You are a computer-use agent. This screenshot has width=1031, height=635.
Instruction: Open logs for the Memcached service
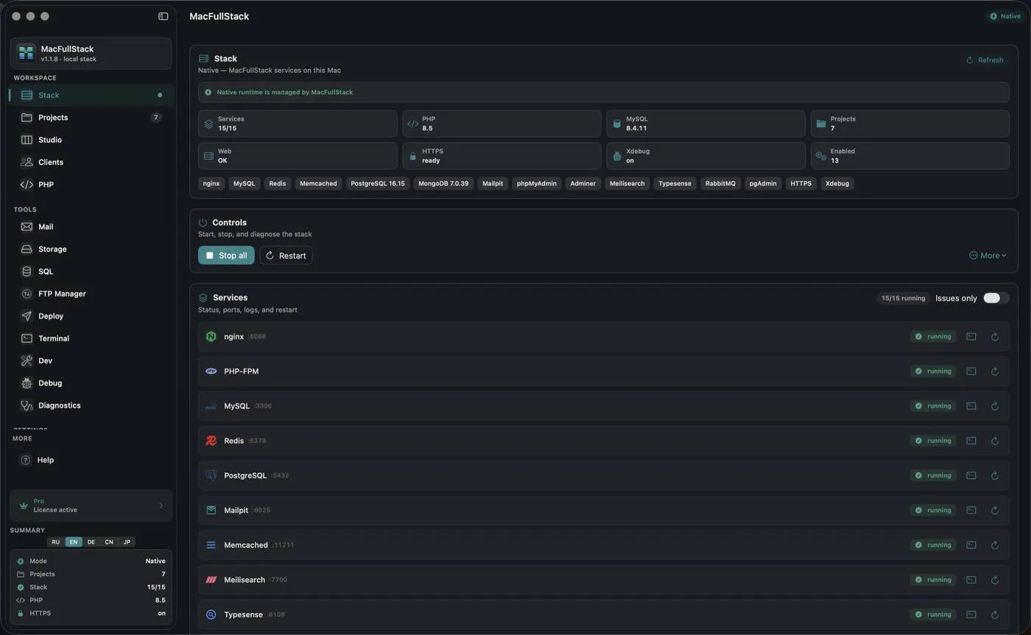click(971, 544)
